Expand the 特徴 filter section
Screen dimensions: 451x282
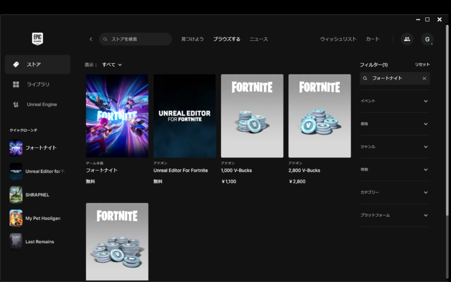[395, 170]
